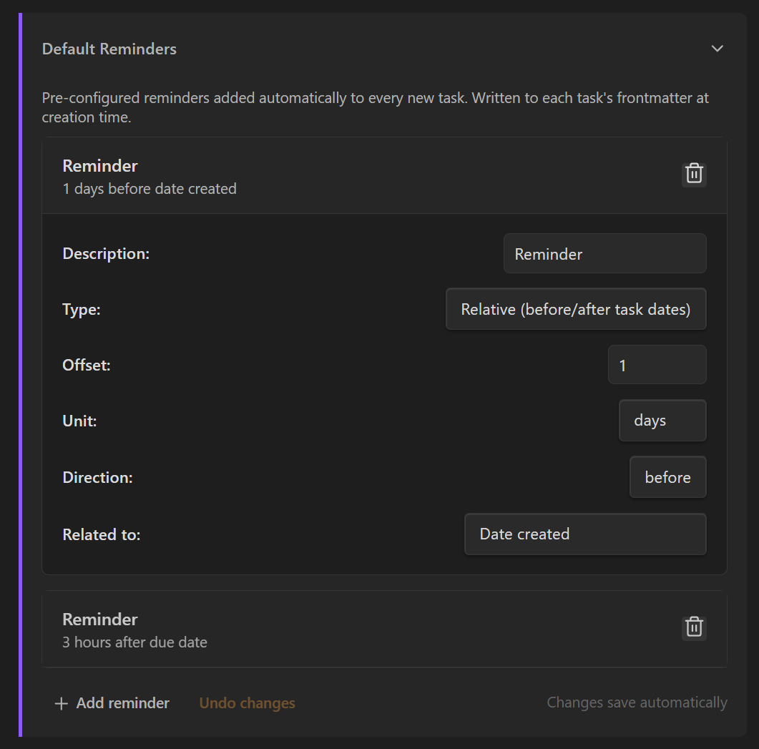Click the "Changes save automatically" label
759x749 pixels.
[636, 703]
